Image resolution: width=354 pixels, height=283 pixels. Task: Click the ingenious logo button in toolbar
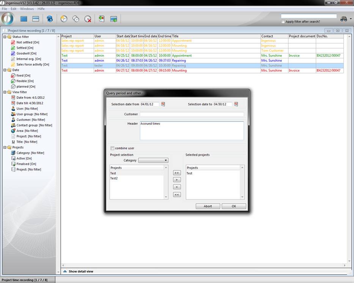coord(8,19)
